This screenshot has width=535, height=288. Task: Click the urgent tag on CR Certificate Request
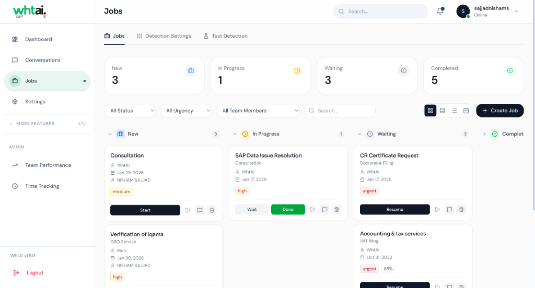click(x=369, y=191)
